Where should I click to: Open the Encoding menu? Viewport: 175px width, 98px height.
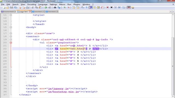(32, 4)
